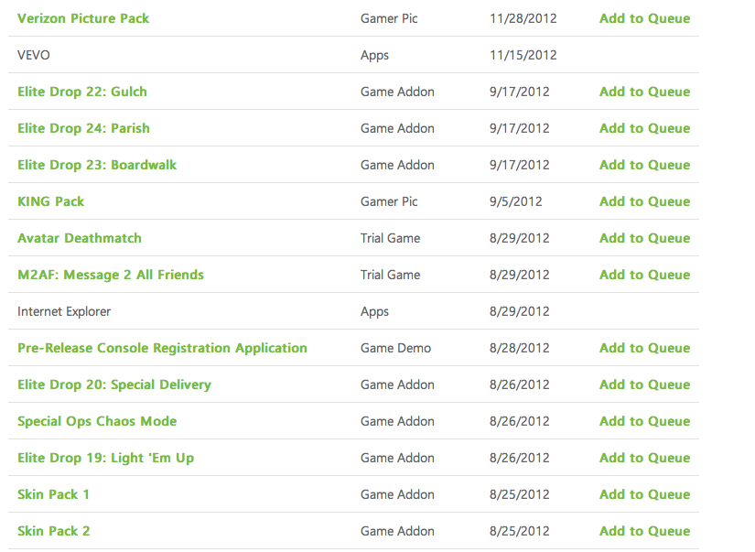Open Elite Drop 23: Boardwalk

point(97,165)
